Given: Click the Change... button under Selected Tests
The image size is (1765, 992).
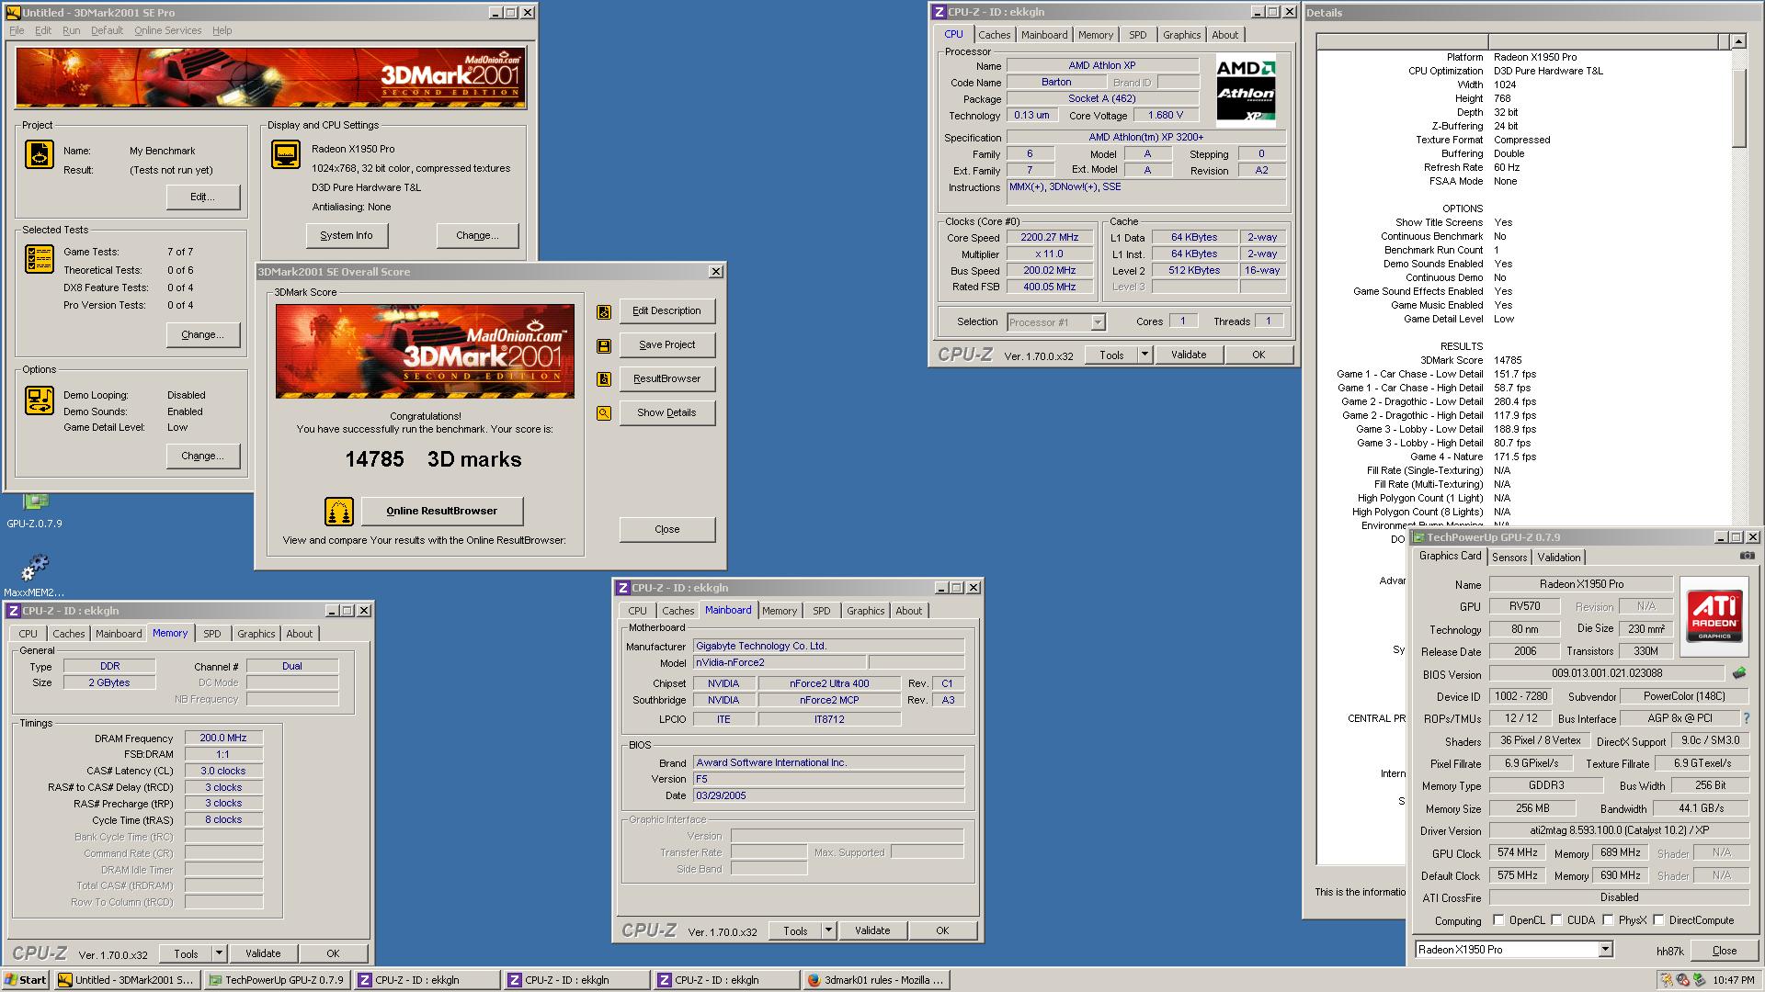Looking at the screenshot, I should (x=203, y=334).
